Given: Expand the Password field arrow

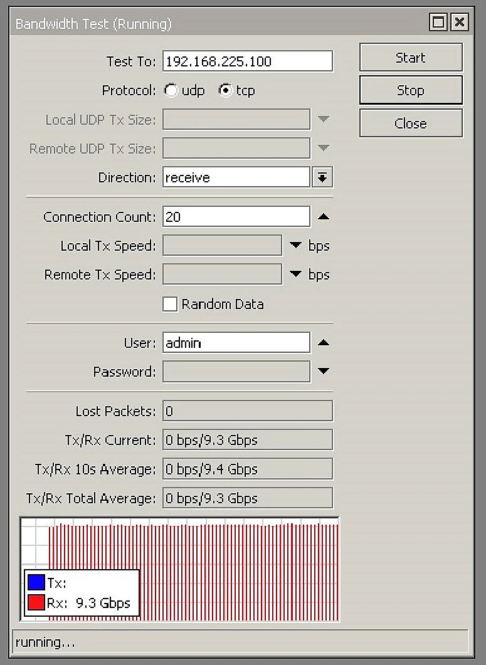Looking at the screenshot, I should (323, 372).
